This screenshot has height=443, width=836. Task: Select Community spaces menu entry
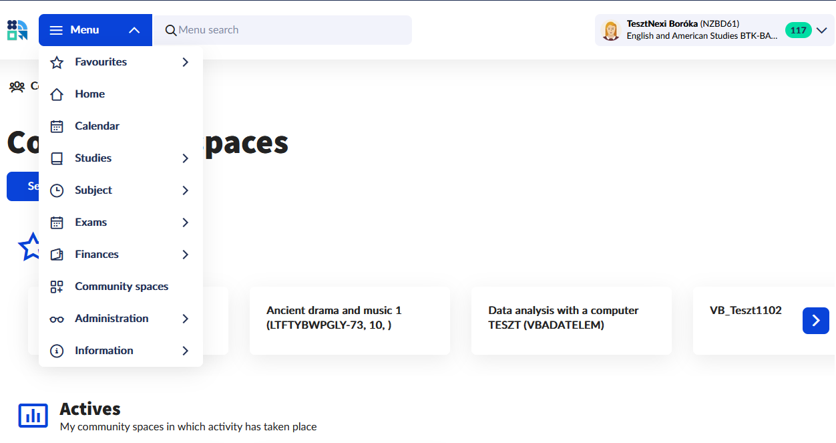click(x=122, y=287)
